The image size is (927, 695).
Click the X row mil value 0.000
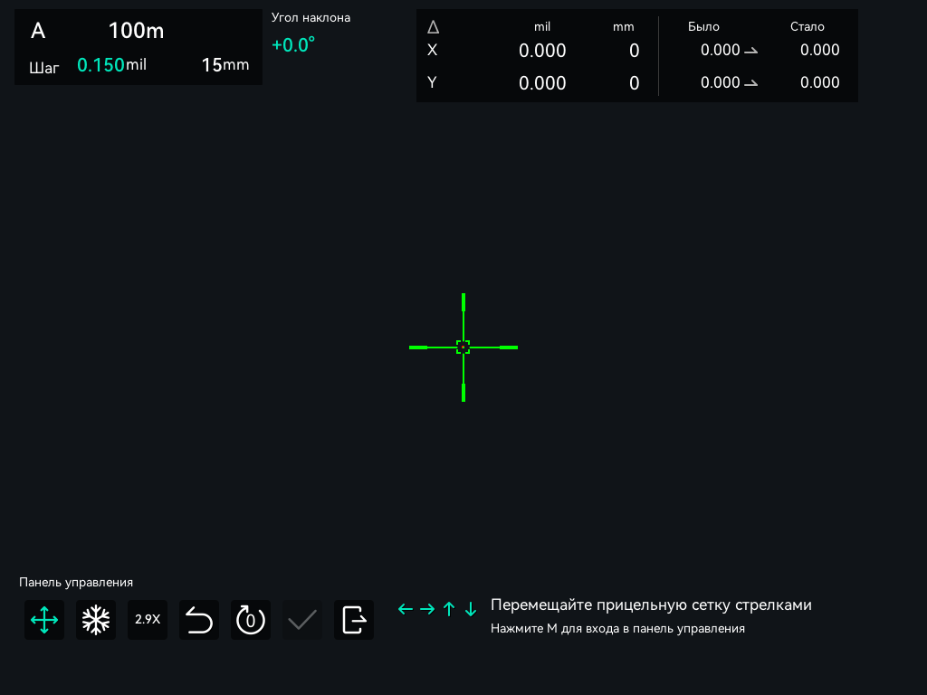point(543,51)
